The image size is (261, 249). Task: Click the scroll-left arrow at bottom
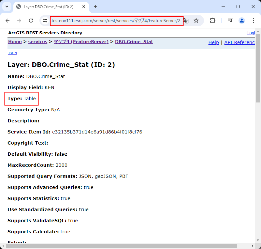[3, 246]
